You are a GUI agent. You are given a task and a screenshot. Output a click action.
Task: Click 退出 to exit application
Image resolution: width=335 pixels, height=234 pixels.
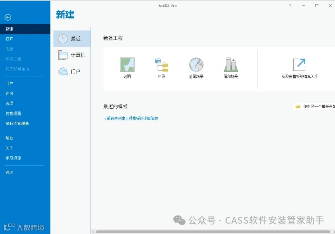pos(25,172)
